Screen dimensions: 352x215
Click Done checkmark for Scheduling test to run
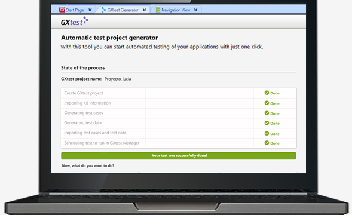click(267, 143)
